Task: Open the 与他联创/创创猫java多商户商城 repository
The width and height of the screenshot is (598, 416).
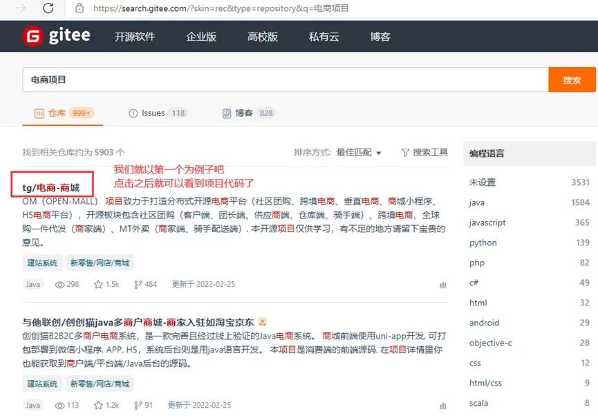Action: pyautogui.click(x=138, y=323)
